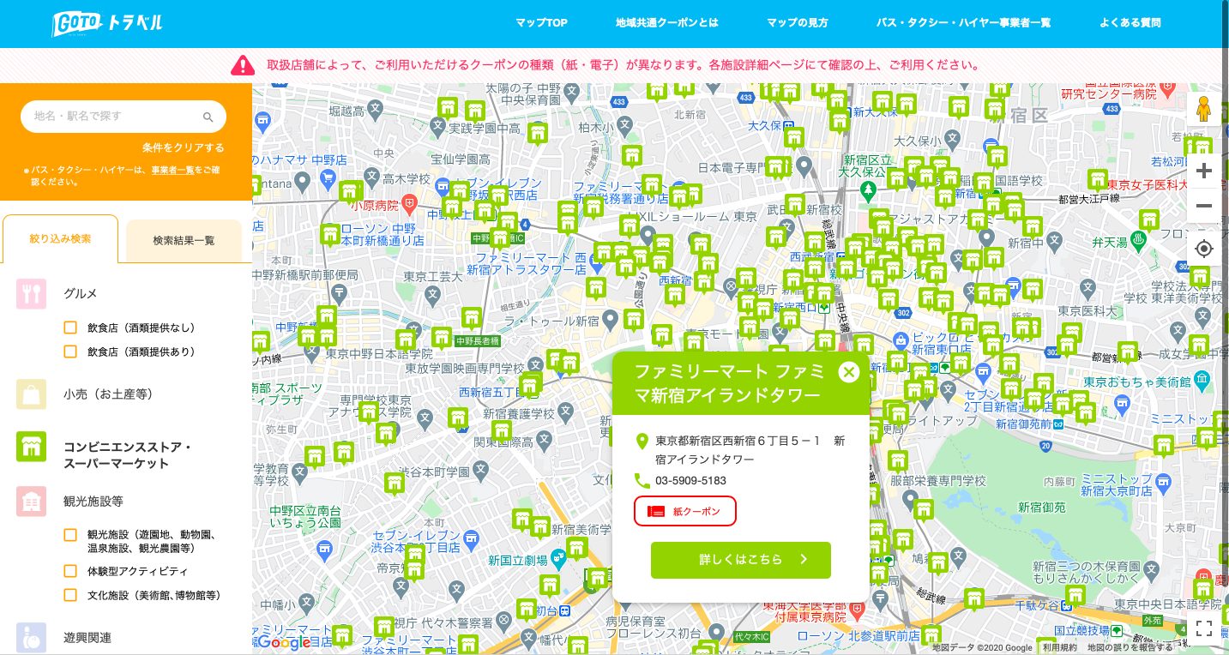Click the popup address pin icon
This screenshot has width=1229, height=655.
[x=642, y=442]
